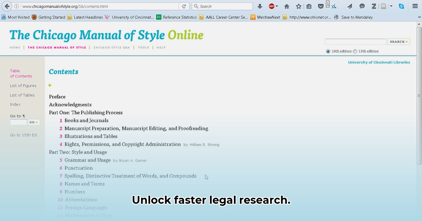Open the Index sidebar link

click(x=15, y=105)
